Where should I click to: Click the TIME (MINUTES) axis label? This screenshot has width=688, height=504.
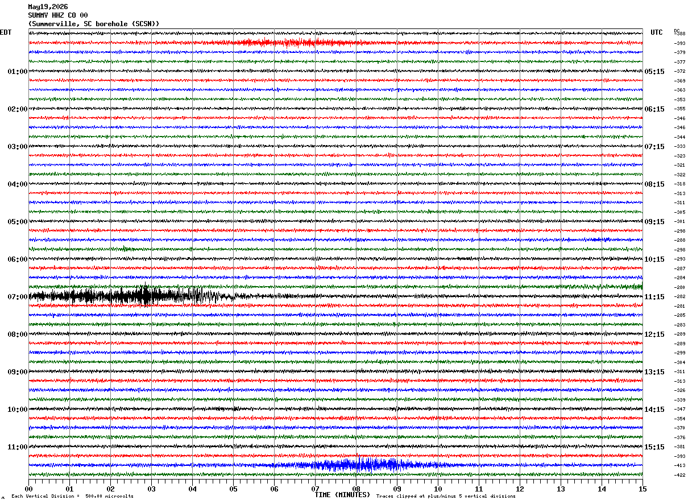tap(342, 495)
